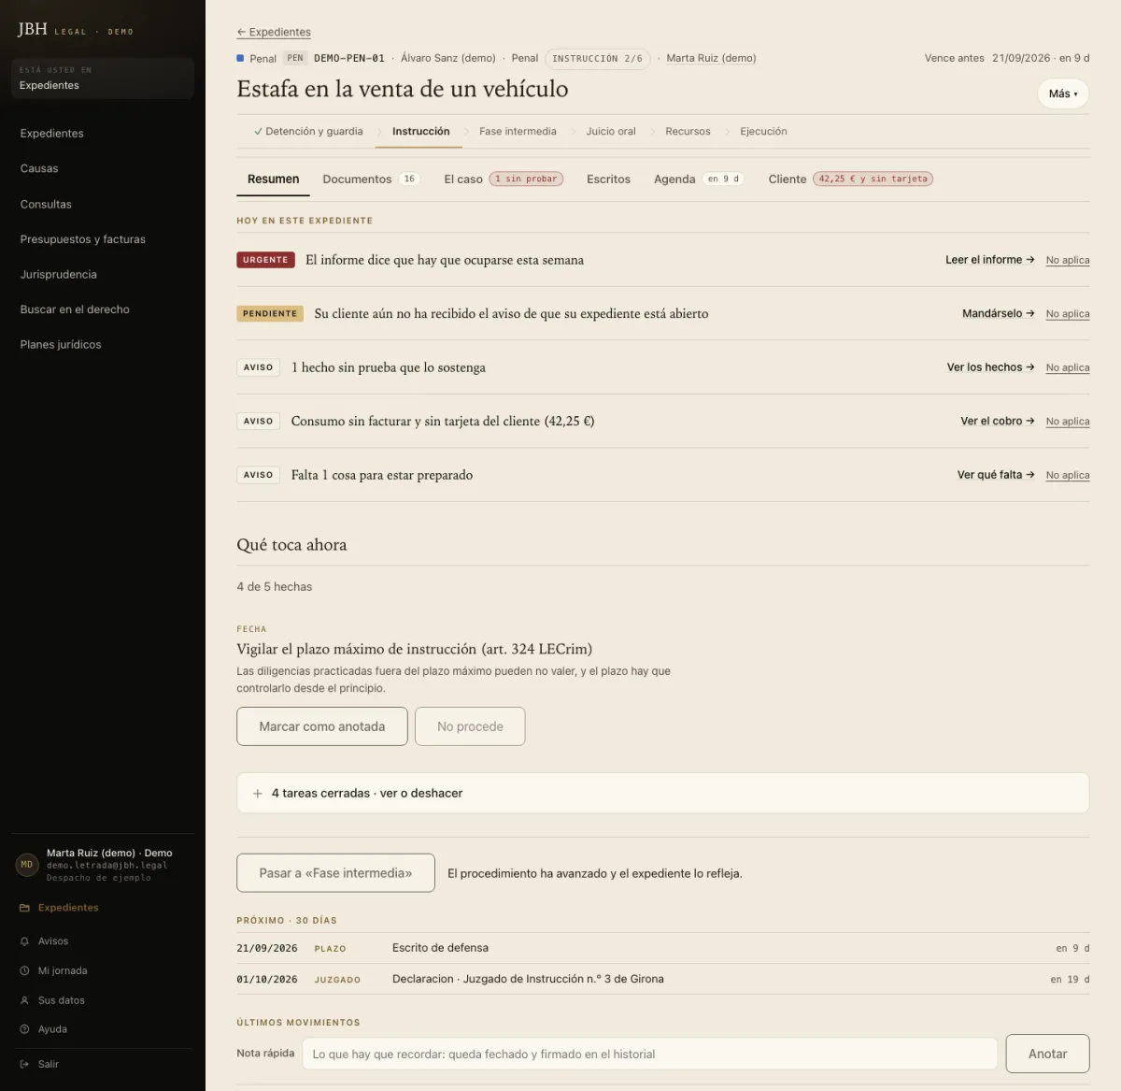Click the clock icon beside Mi jornada
The image size is (1121, 1091).
click(x=24, y=970)
